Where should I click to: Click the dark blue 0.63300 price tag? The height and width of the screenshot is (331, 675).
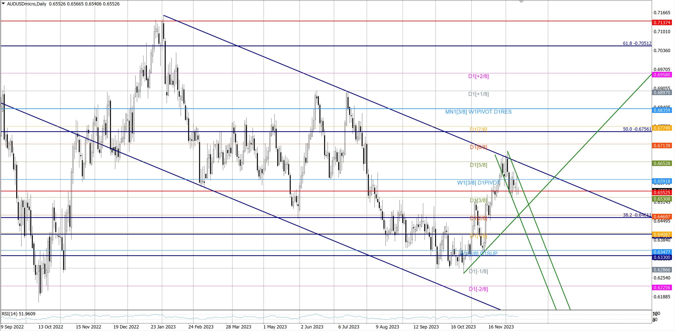pyautogui.click(x=662, y=257)
